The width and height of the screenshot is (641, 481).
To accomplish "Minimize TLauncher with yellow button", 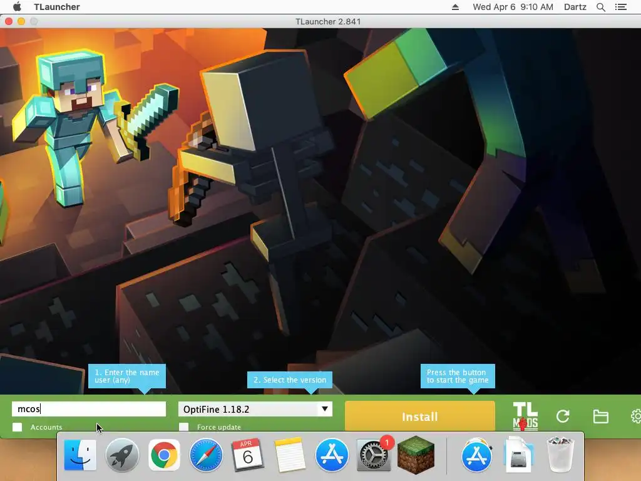I will tap(21, 21).
